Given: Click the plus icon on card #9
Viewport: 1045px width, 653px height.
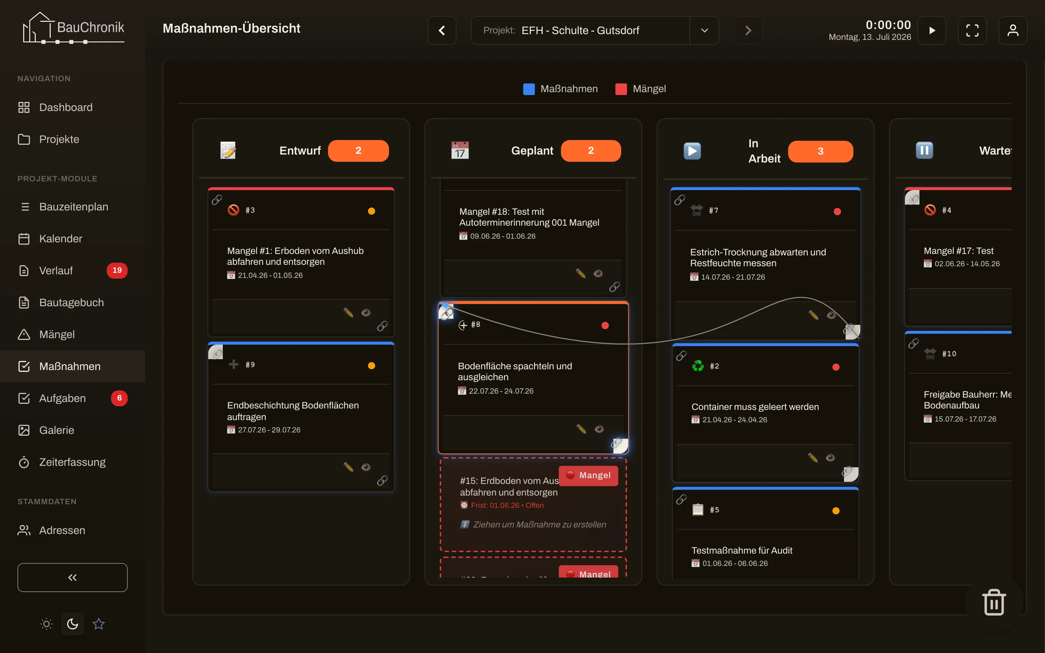Looking at the screenshot, I should [x=234, y=364].
